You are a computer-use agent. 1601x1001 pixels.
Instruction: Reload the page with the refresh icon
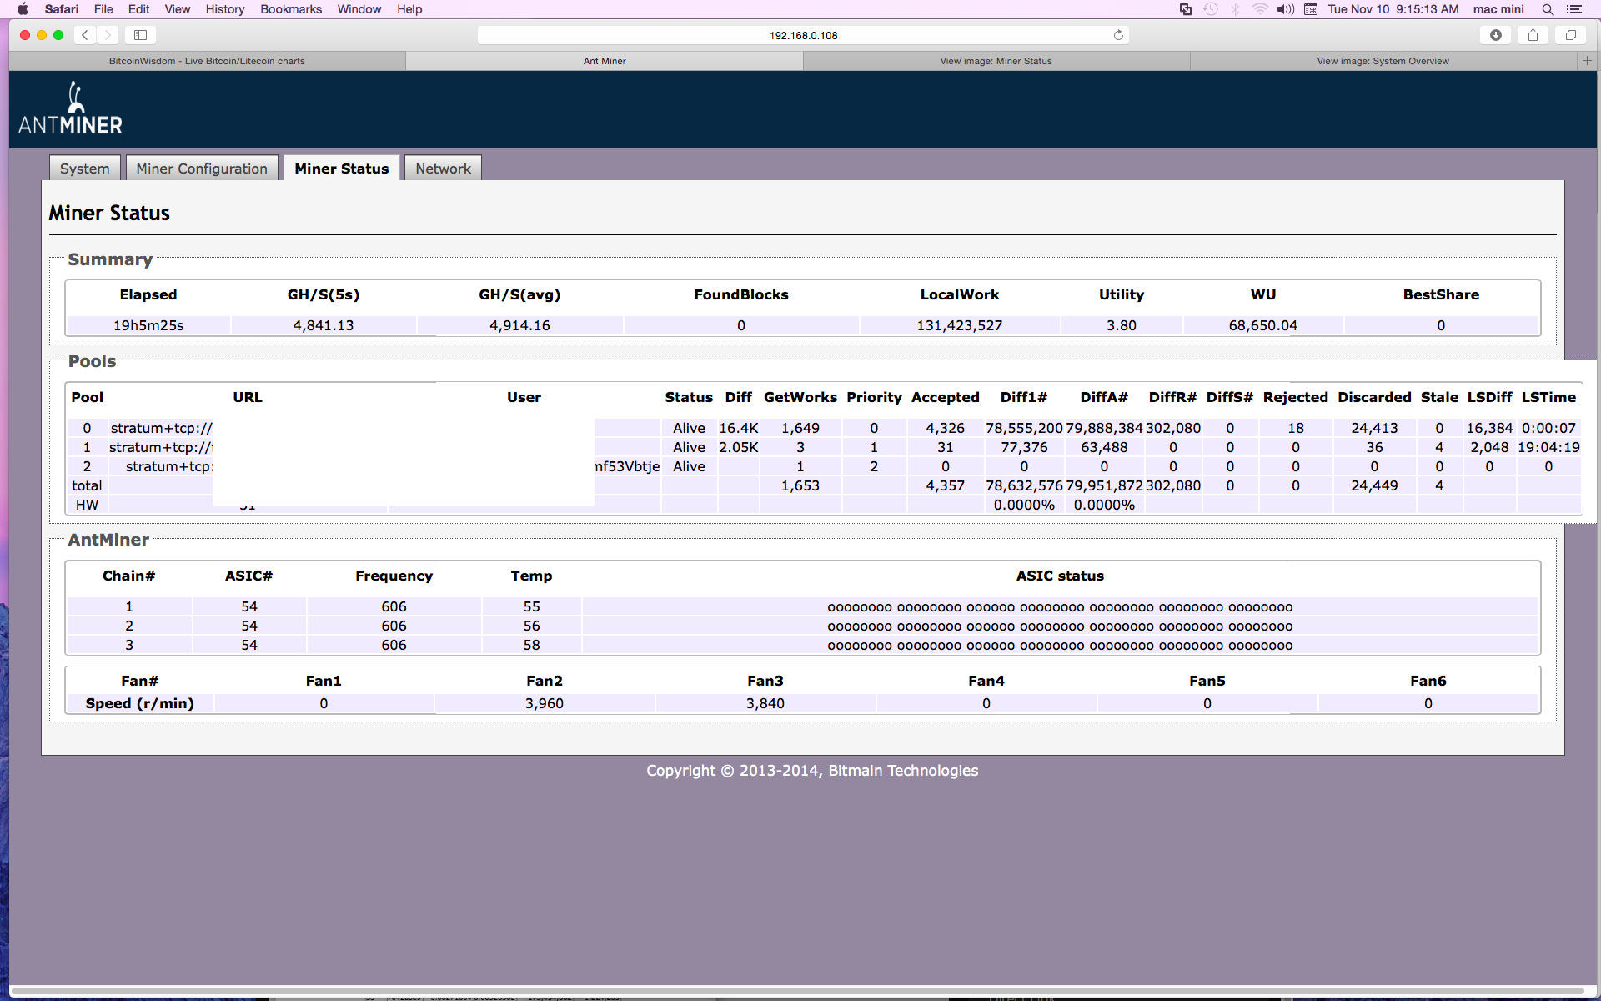point(1118,35)
